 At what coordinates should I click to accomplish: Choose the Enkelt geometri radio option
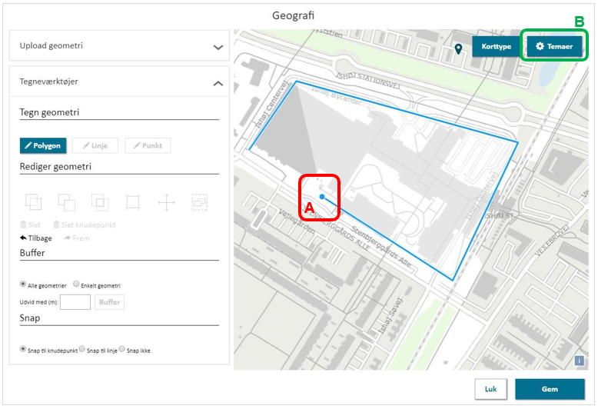coord(76,284)
